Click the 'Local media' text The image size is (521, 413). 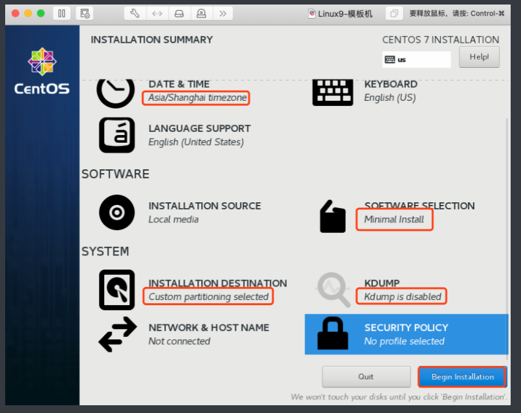(x=173, y=219)
